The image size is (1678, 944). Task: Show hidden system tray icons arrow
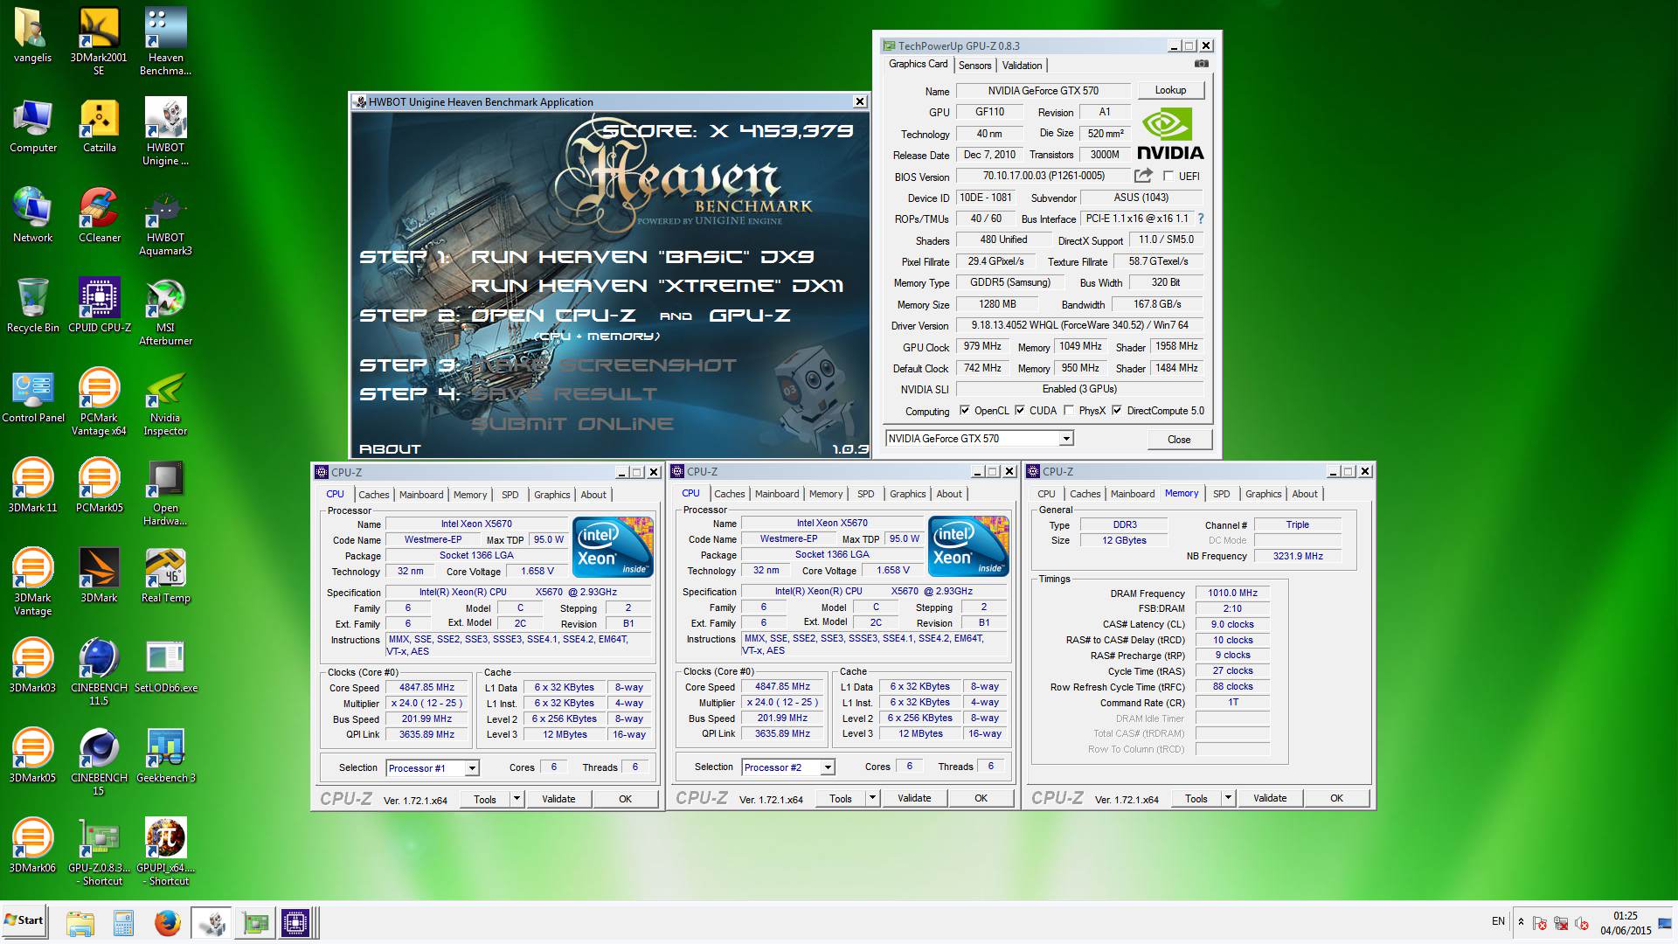[x=1521, y=922]
